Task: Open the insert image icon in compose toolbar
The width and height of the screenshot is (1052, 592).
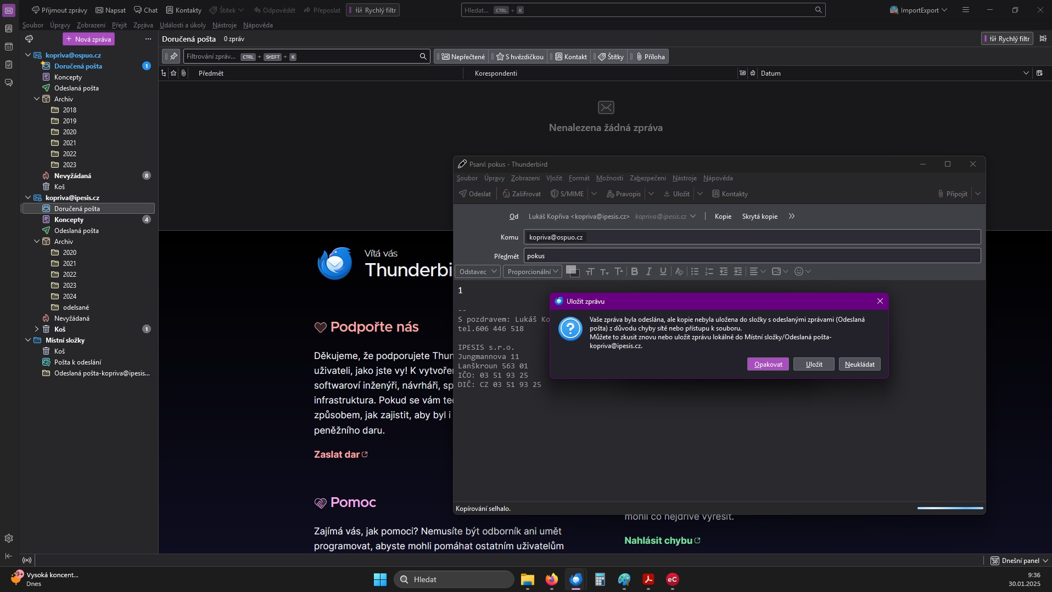Action: [x=776, y=271]
